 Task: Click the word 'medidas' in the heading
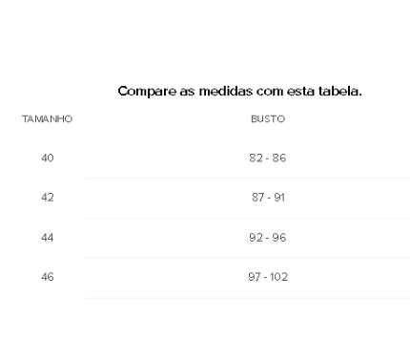pyautogui.click(x=226, y=92)
